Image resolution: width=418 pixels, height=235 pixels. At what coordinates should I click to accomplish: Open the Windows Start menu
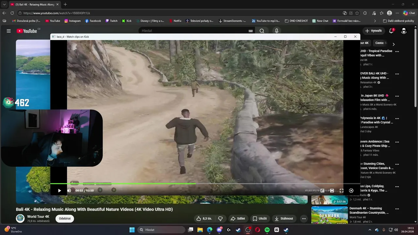(x=132, y=230)
